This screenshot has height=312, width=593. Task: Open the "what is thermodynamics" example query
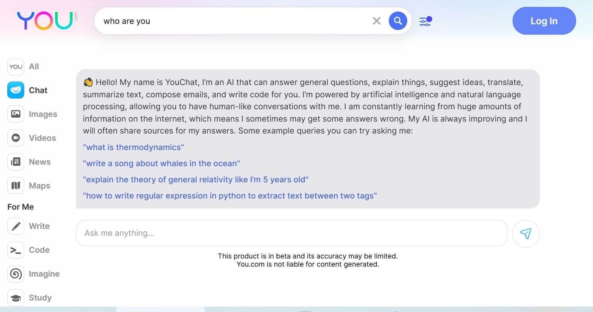[133, 147]
